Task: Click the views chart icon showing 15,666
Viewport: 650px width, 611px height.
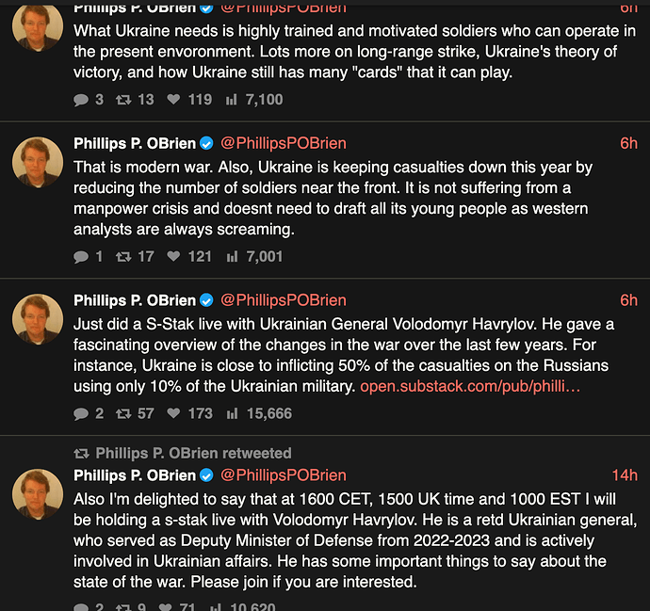Action: point(232,413)
